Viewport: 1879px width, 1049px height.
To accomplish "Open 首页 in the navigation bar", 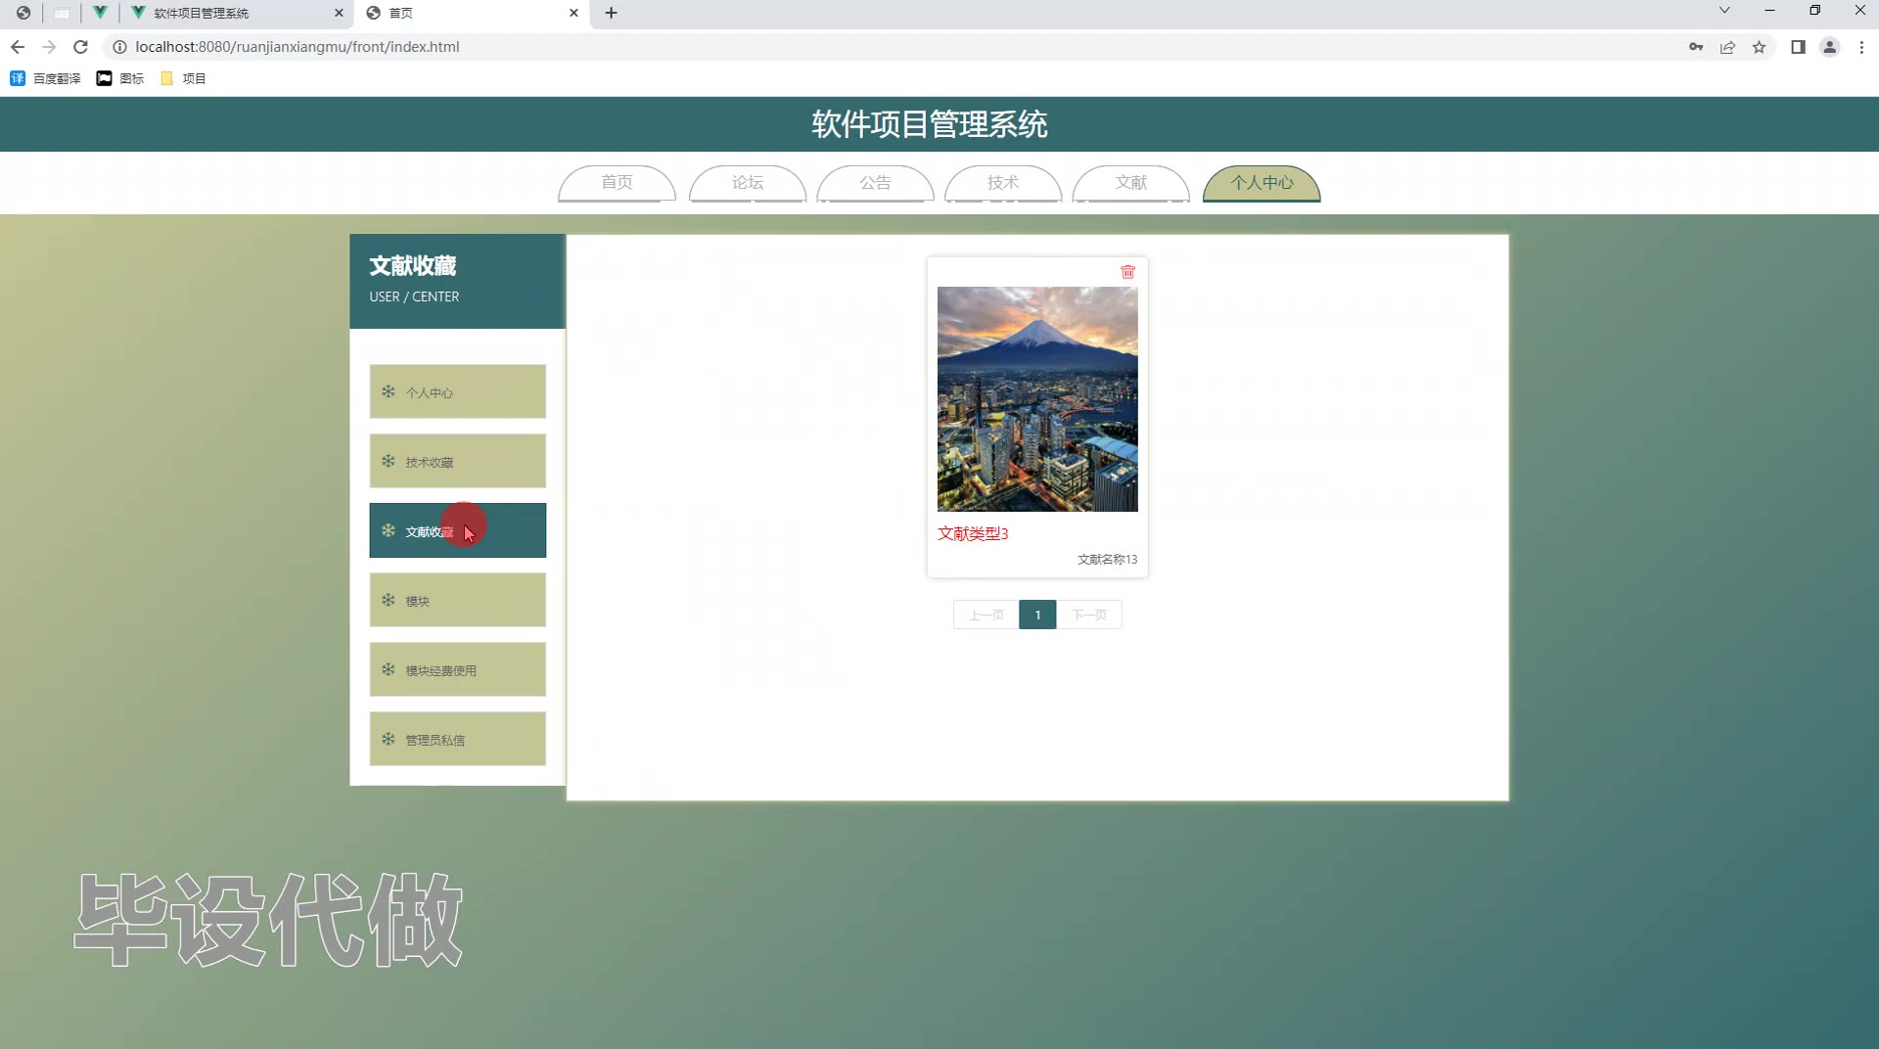I will [x=617, y=183].
